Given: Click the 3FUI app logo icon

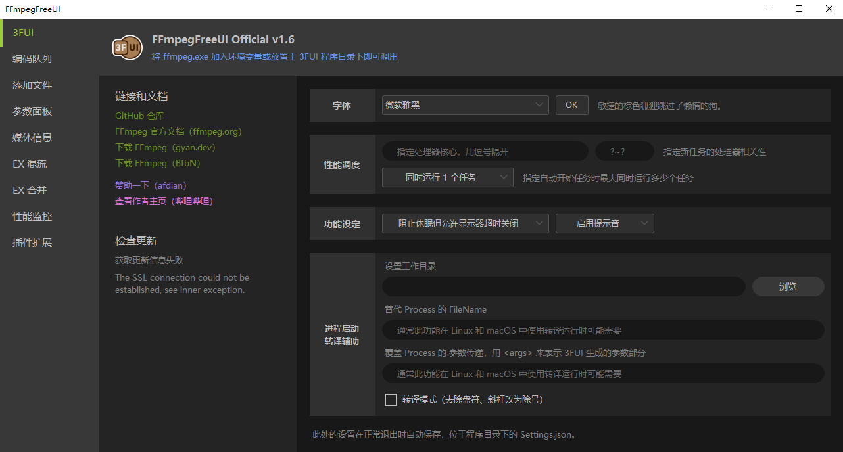Looking at the screenshot, I should click(128, 47).
